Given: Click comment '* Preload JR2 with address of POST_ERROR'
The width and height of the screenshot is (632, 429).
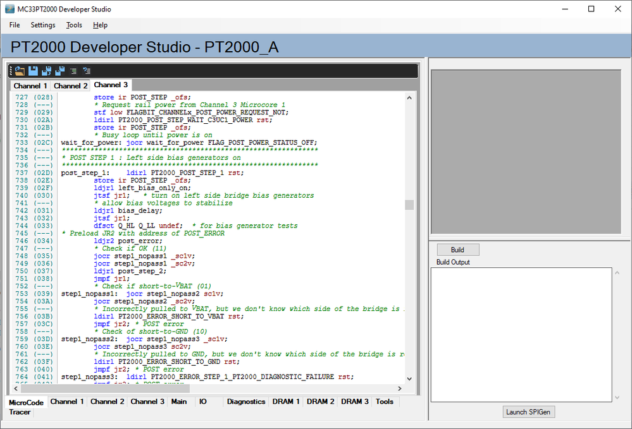Looking at the screenshot, I should [x=143, y=233].
